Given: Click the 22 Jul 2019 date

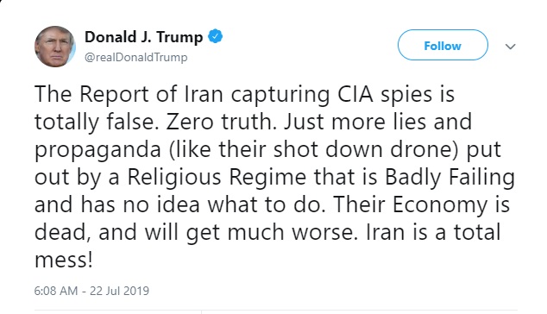Looking at the screenshot, I should click(x=119, y=291).
